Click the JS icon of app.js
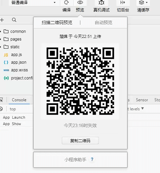The height and width of the screenshot is (173, 160). coord(6,55)
